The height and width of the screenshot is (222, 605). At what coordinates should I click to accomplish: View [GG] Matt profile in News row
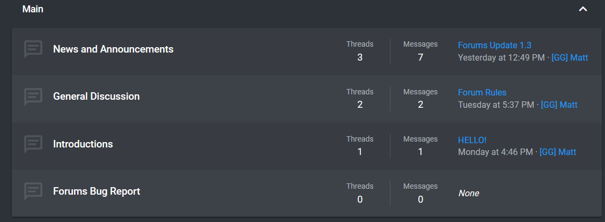click(570, 58)
